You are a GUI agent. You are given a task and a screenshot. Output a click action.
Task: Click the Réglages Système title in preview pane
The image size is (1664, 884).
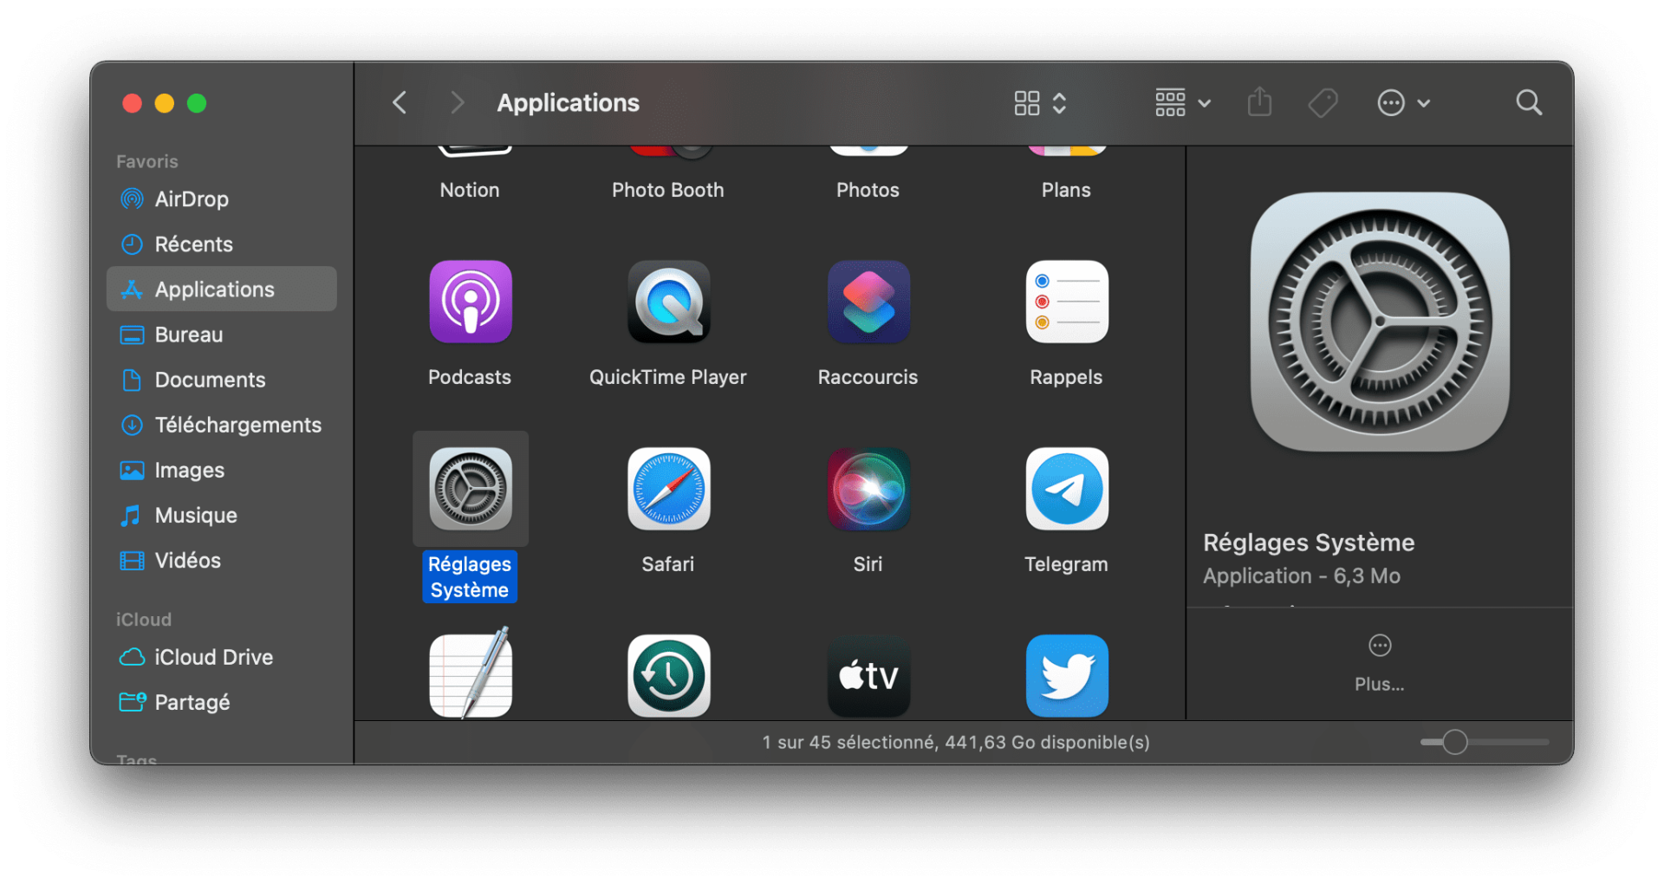tap(1309, 543)
